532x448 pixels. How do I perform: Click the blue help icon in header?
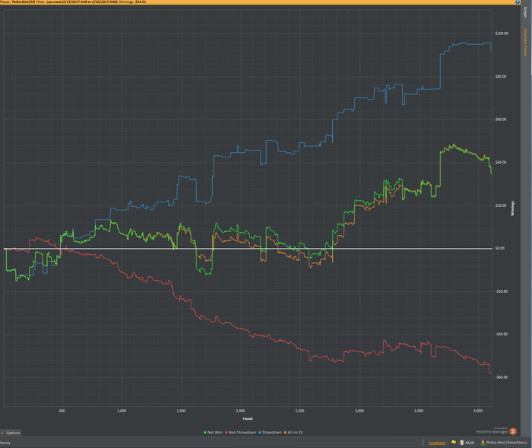518,2
